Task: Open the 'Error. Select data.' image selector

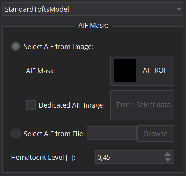Action: tap(142, 105)
